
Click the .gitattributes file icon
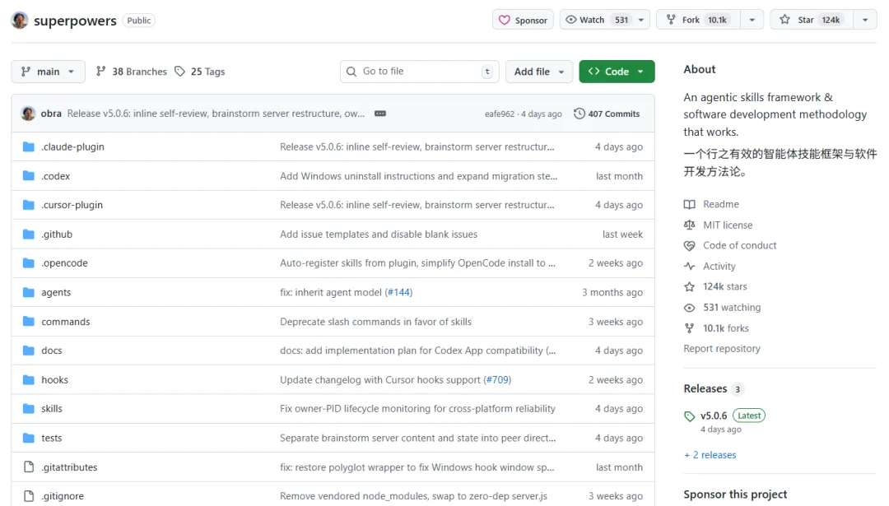[28, 467]
